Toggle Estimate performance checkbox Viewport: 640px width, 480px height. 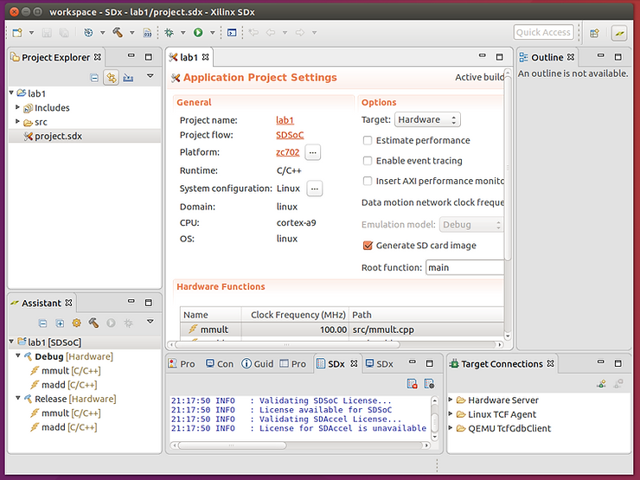(368, 140)
